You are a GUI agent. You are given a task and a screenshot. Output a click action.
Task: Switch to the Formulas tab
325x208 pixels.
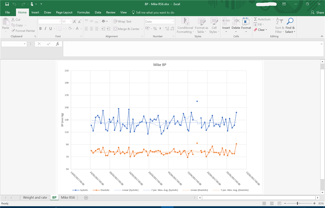click(x=83, y=12)
